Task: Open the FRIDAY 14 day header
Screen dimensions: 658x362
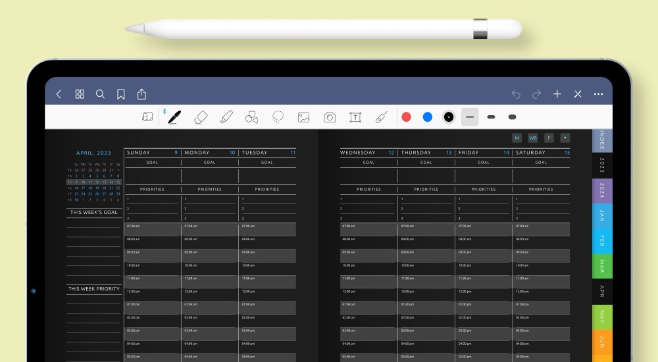Action: (x=484, y=153)
